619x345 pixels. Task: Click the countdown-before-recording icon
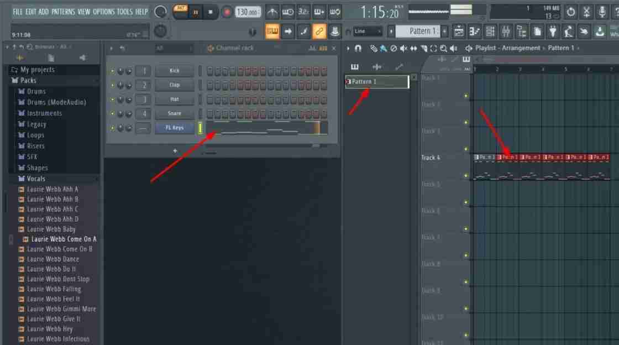(x=303, y=12)
